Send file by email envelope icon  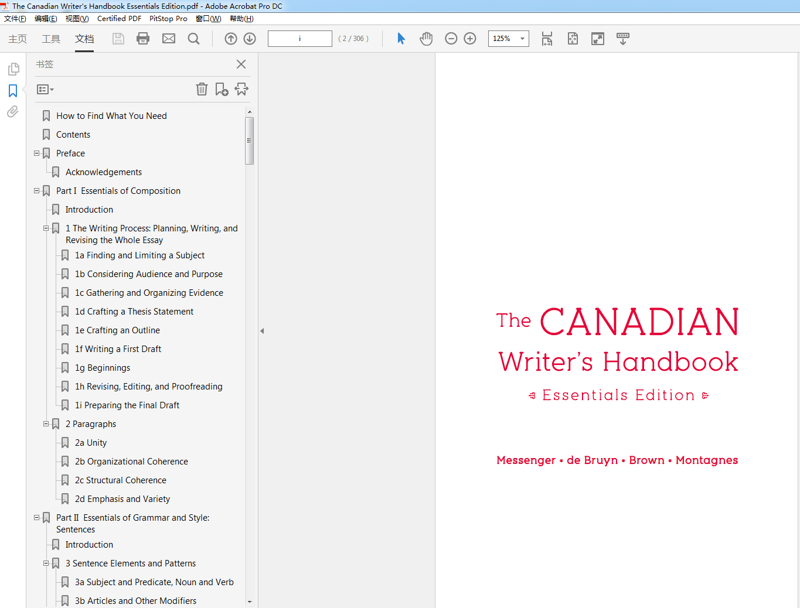(x=169, y=39)
